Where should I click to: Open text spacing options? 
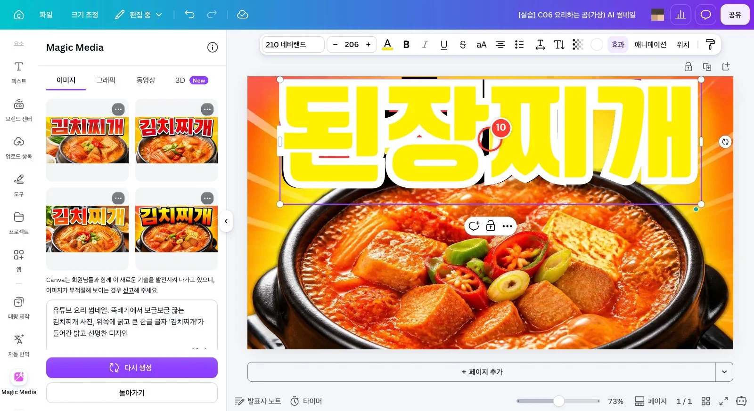540,44
